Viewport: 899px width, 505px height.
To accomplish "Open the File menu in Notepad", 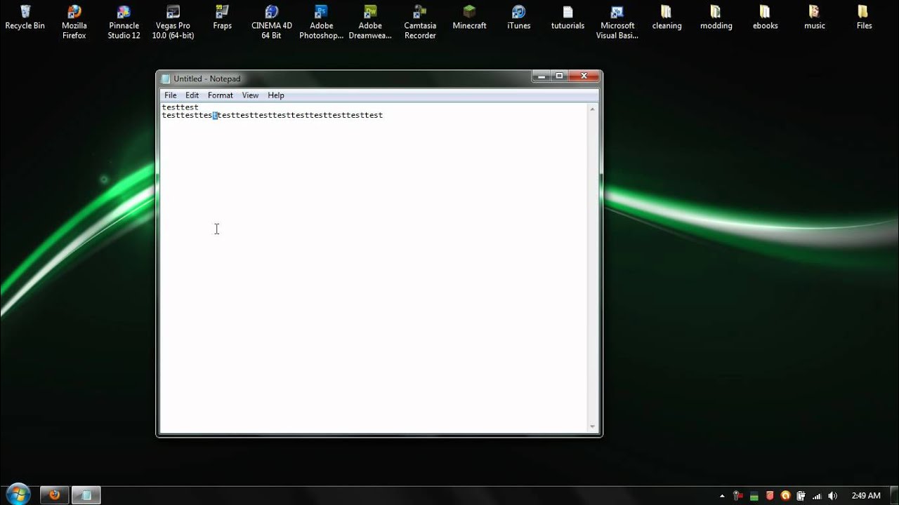I will pyautogui.click(x=171, y=95).
